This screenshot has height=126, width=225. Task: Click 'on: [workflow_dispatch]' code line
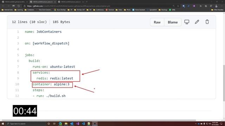(47, 43)
